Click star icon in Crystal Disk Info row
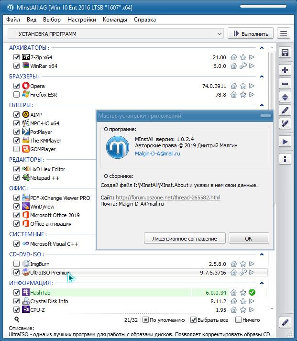 coord(243,301)
